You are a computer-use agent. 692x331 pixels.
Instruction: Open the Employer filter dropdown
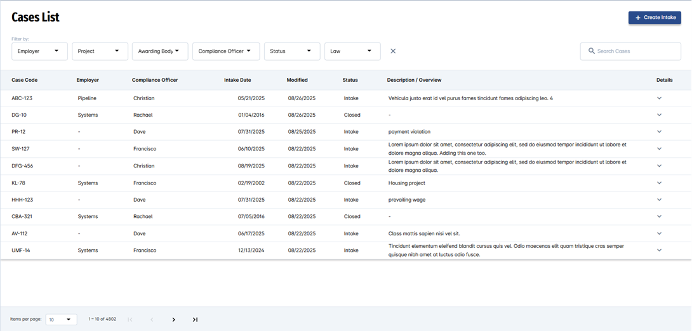tap(40, 51)
